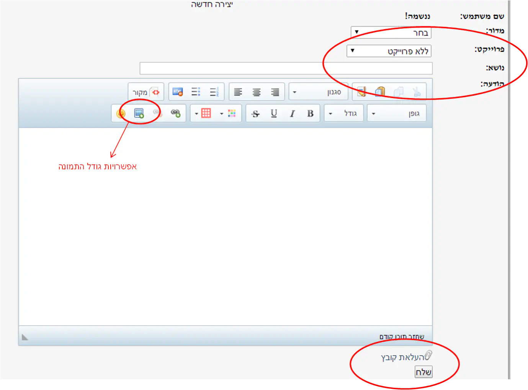Image resolution: width=528 pixels, height=390 pixels.
Task: Open the size (גודל) dropdown
Action: [343, 114]
